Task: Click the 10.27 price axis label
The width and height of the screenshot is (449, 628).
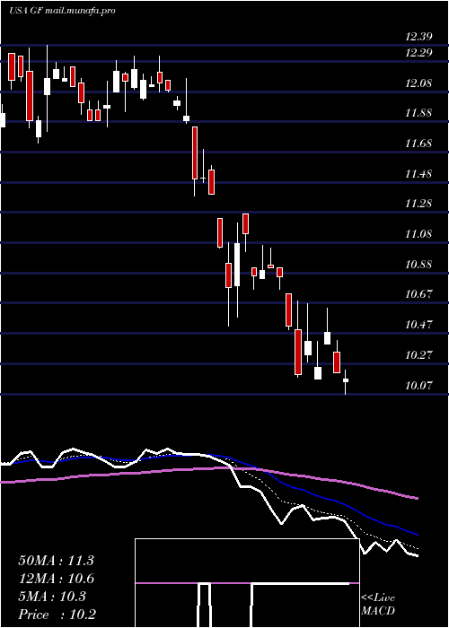Action: pyautogui.click(x=418, y=355)
